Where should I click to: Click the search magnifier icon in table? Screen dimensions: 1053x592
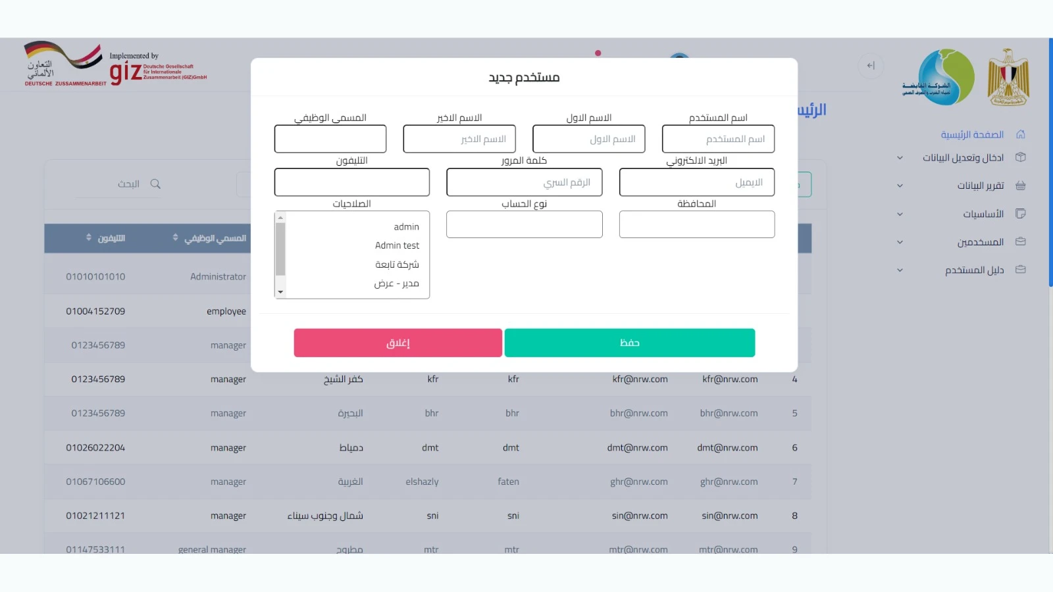click(155, 184)
